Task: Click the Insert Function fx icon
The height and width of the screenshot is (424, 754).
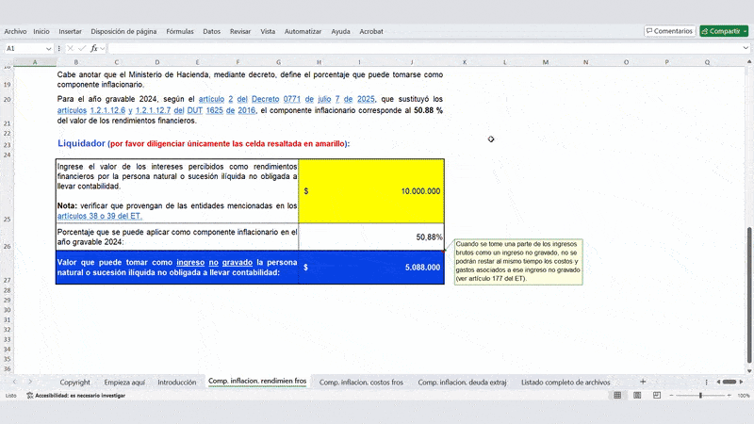Action: click(x=94, y=48)
